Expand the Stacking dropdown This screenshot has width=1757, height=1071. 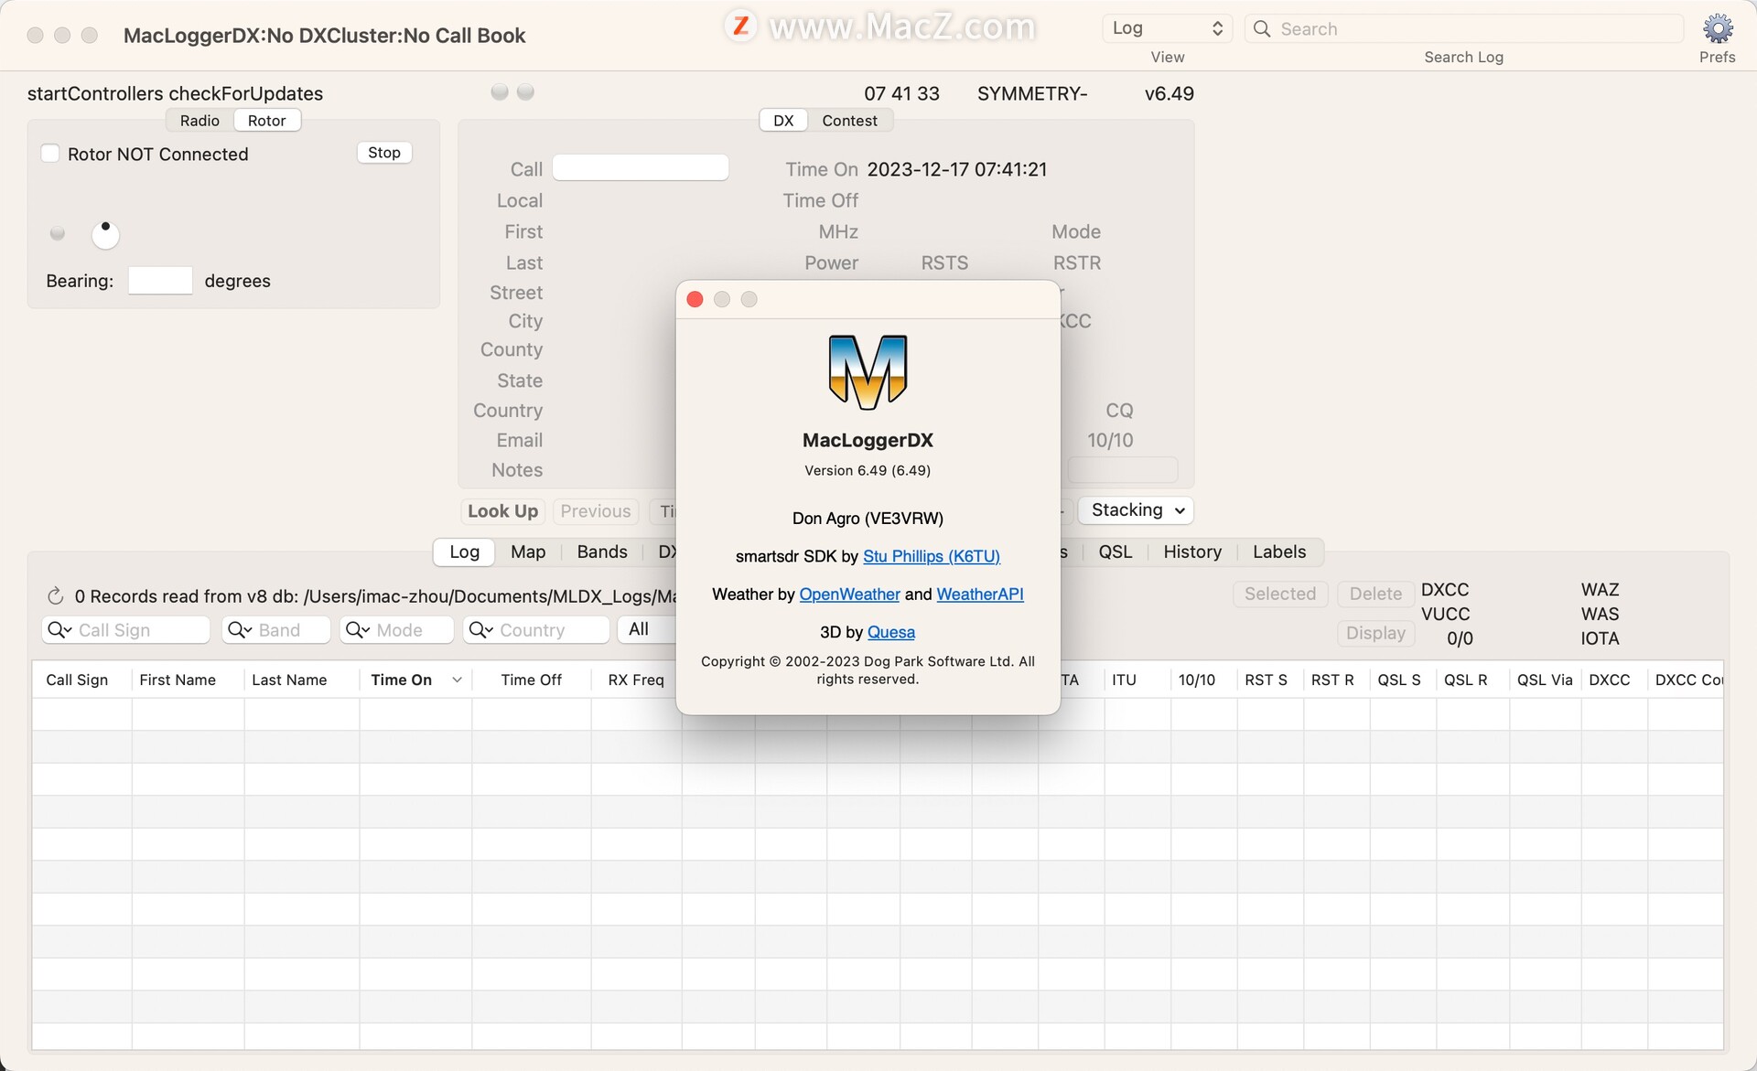click(x=1136, y=510)
